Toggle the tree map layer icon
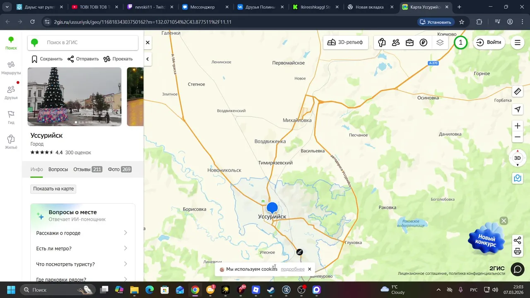The width and height of the screenshot is (530, 298). pos(382,42)
